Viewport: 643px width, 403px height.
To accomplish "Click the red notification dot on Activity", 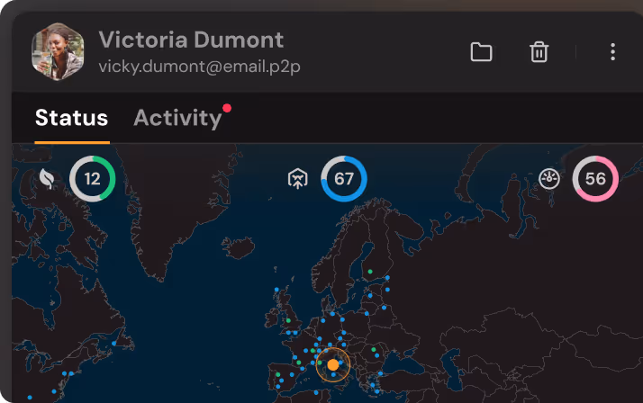I will pos(227,108).
